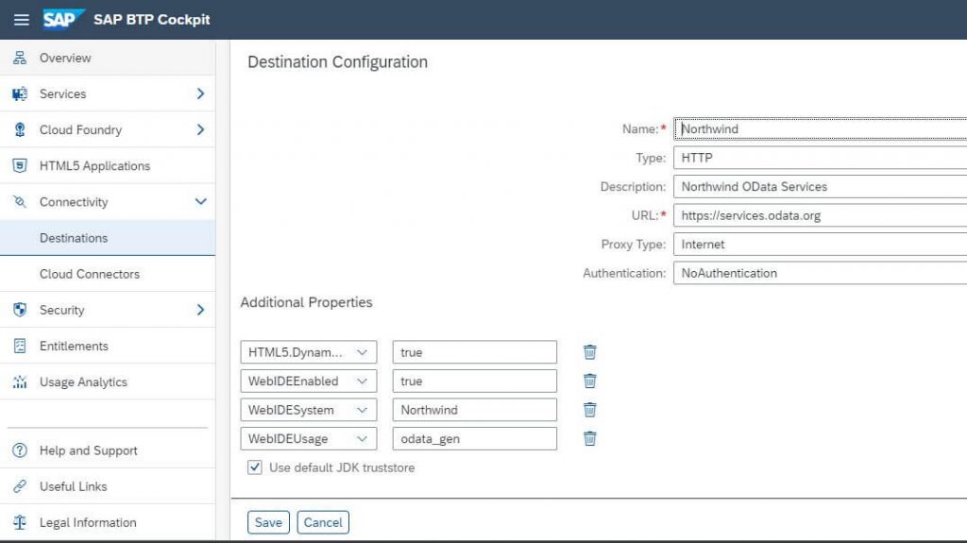Open the HTML5.Dynam... property dropdown
The image size is (967, 543).
point(362,352)
